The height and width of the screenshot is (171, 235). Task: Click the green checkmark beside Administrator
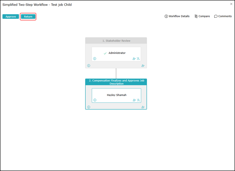click(105, 53)
